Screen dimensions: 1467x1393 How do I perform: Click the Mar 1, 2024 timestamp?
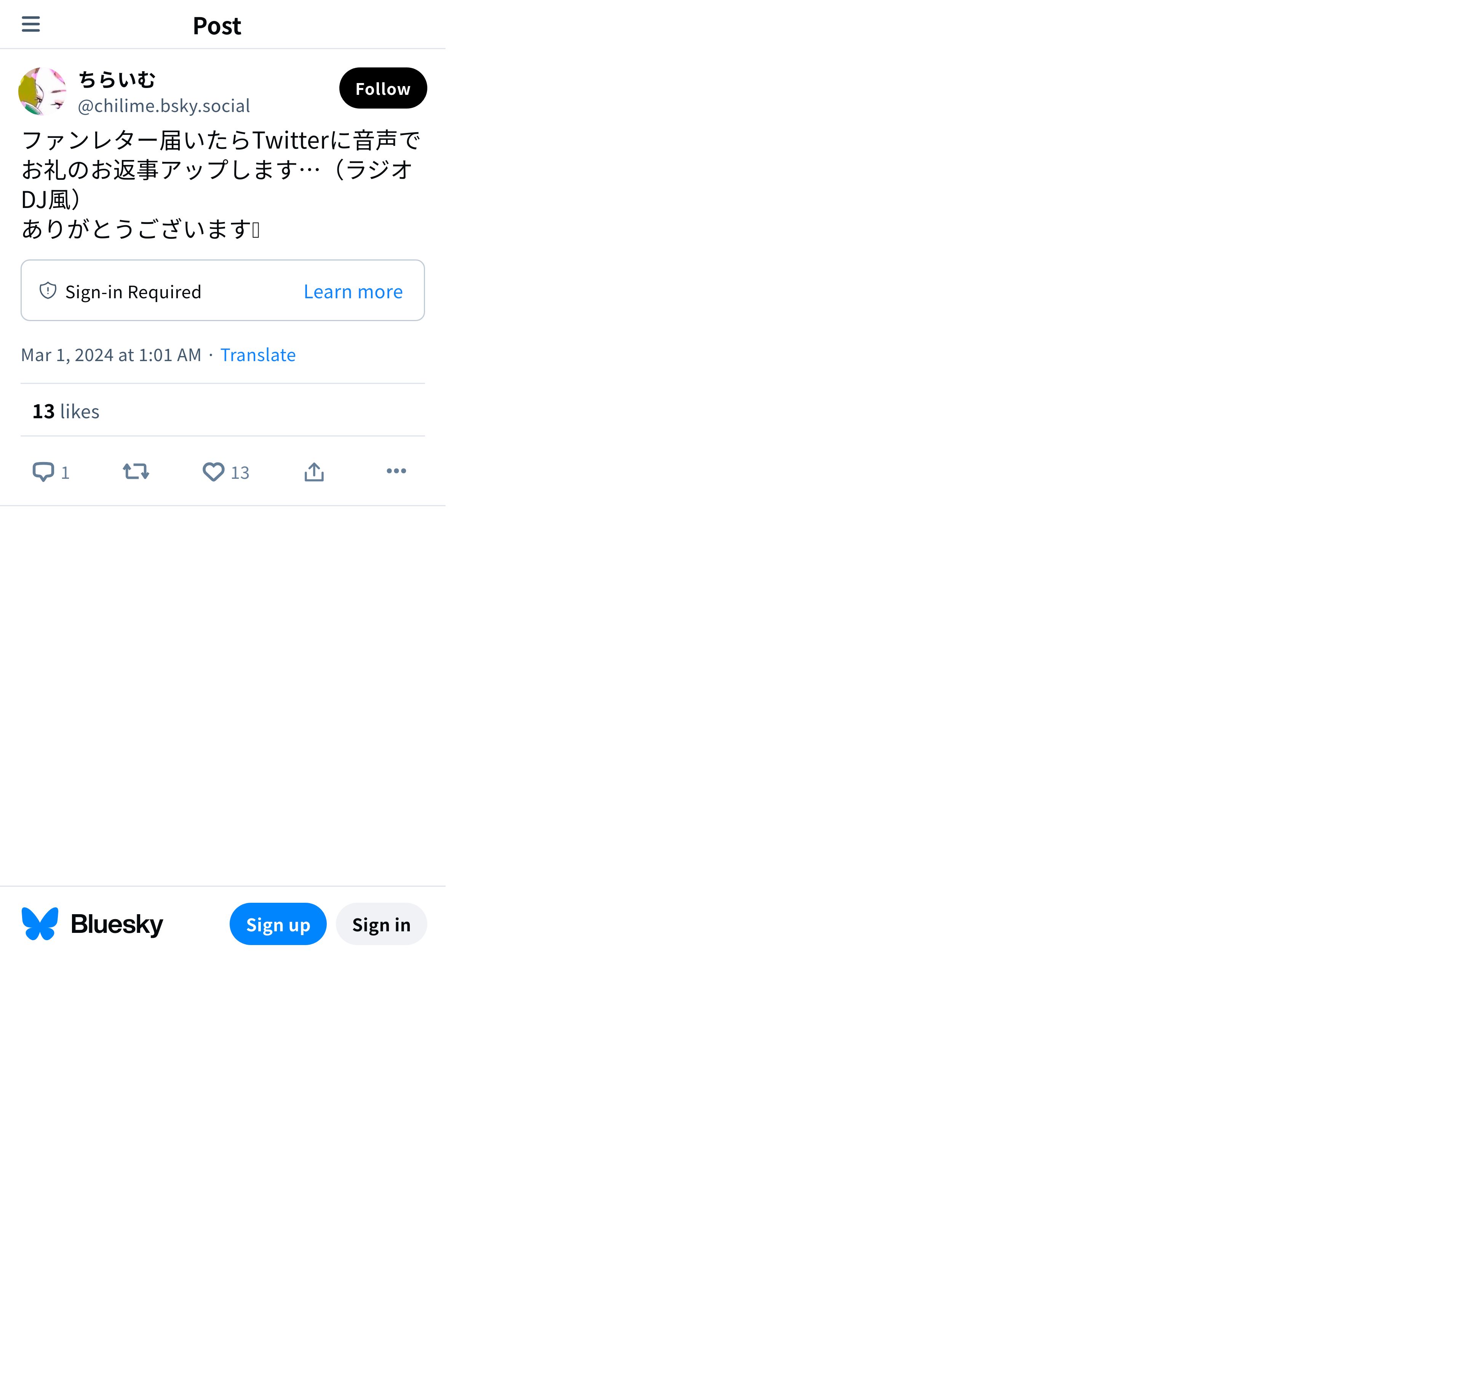(x=111, y=355)
